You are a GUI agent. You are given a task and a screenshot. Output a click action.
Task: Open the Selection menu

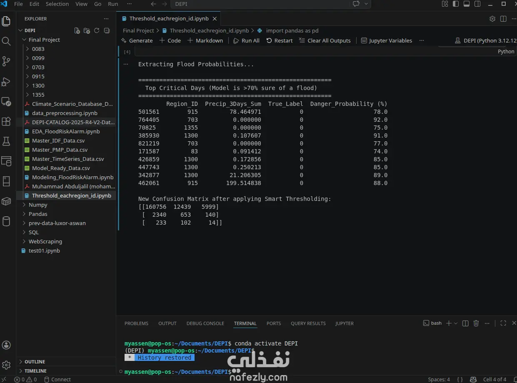(x=57, y=4)
